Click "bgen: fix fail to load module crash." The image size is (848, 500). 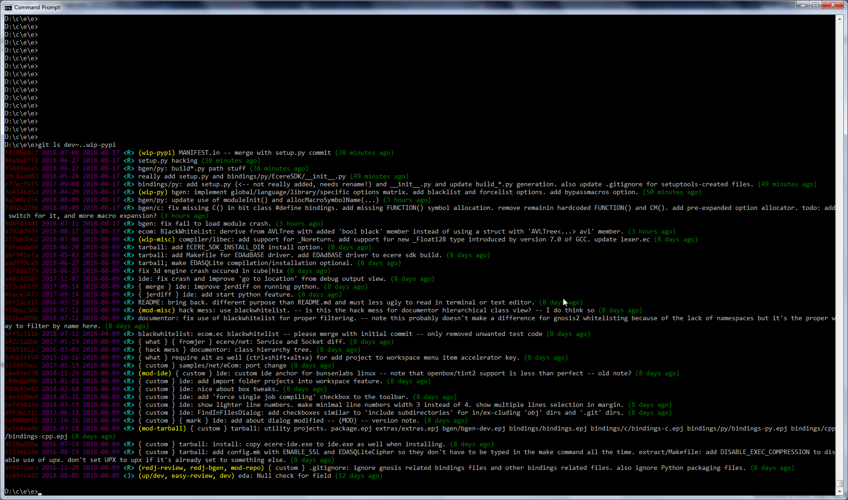point(205,223)
